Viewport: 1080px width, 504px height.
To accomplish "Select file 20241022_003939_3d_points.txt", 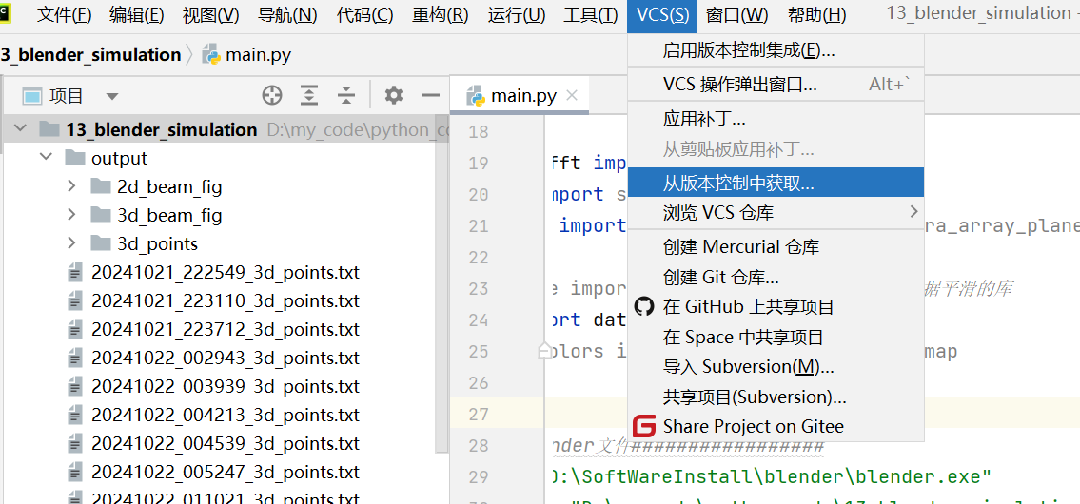I will tap(225, 387).
